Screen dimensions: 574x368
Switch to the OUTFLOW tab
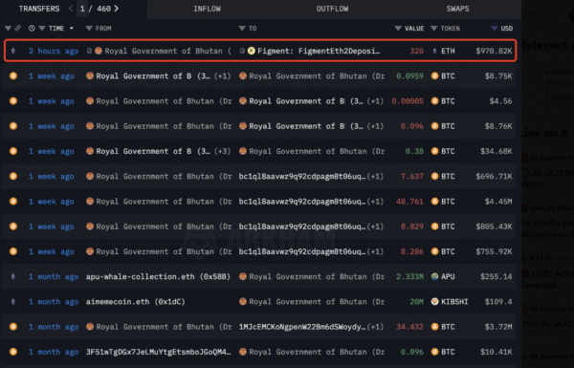(332, 9)
